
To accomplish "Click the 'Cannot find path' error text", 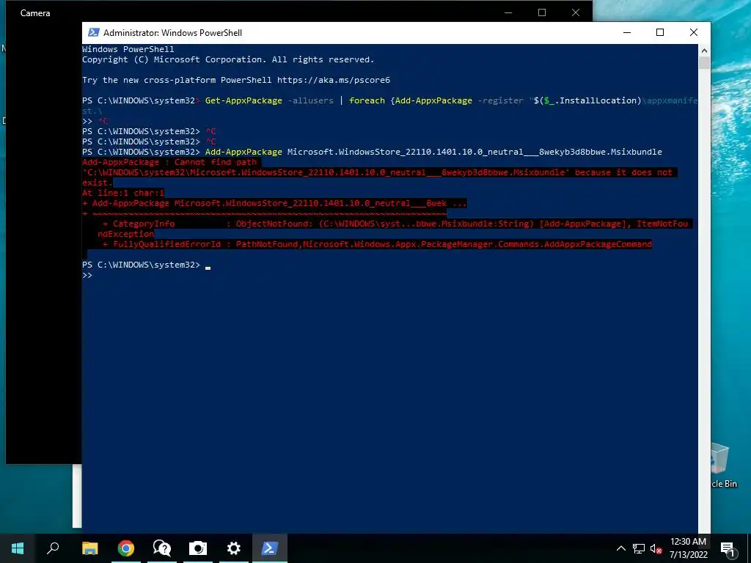I will click(x=216, y=162).
